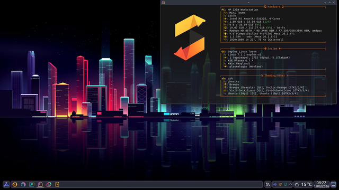Click 'Breeze (Dracula) [Qt]' theme line
The image size is (339, 190).
point(266,88)
